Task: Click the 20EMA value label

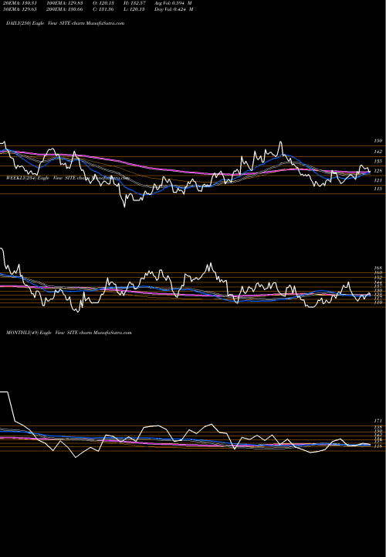Action: (x=20, y=3)
